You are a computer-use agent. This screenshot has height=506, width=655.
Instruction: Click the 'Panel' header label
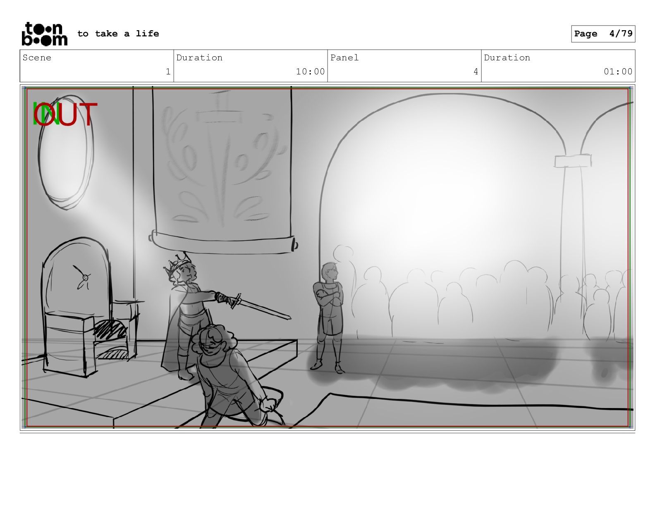coord(344,57)
